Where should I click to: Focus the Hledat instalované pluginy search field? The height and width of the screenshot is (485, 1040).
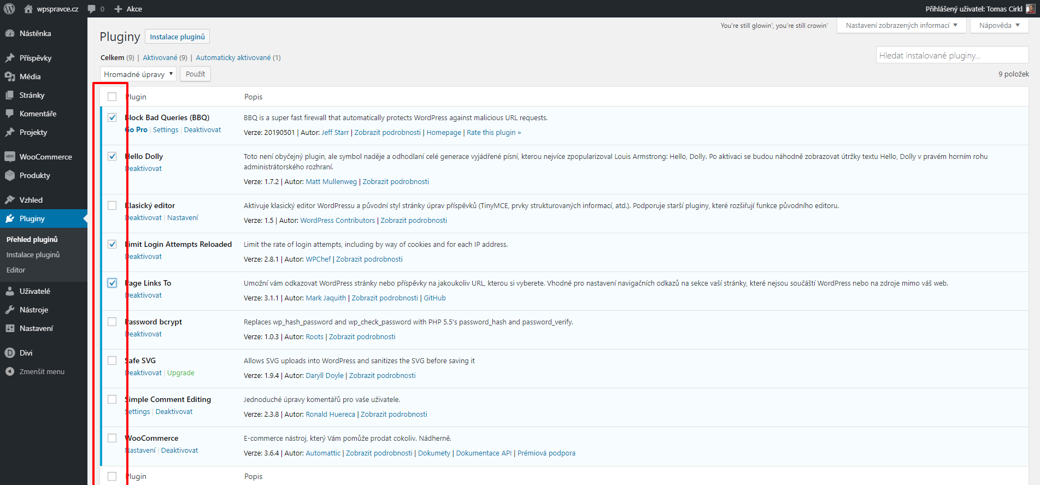pyautogui.click(x=953, y=55)
